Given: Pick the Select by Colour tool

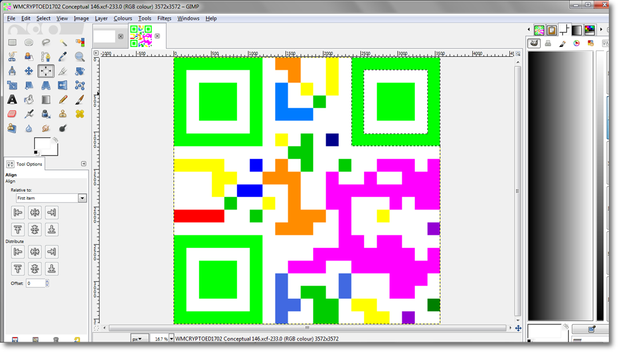Looking at the screenshot, I should pyautogui.click(x=80, y=42).
